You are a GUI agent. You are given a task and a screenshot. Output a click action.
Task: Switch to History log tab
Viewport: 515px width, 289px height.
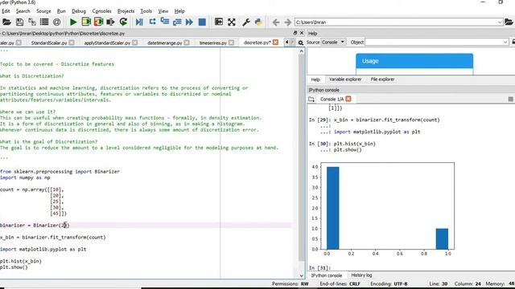tap(361, 275)
